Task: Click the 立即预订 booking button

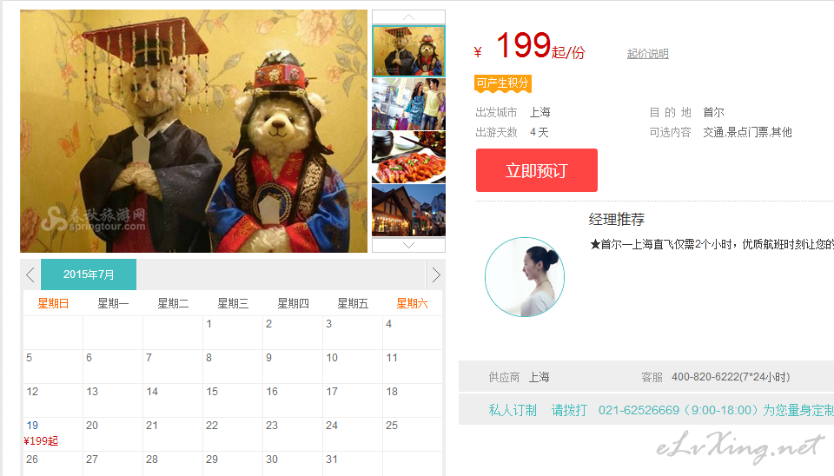Action: [537, 170]
